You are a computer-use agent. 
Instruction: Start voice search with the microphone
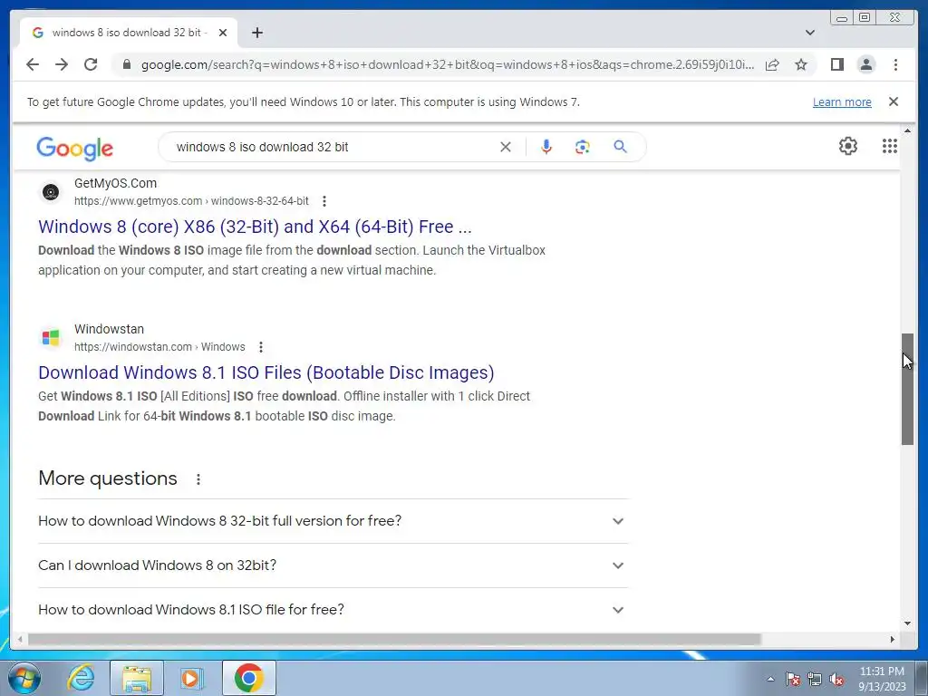click(x=546, y=147)
